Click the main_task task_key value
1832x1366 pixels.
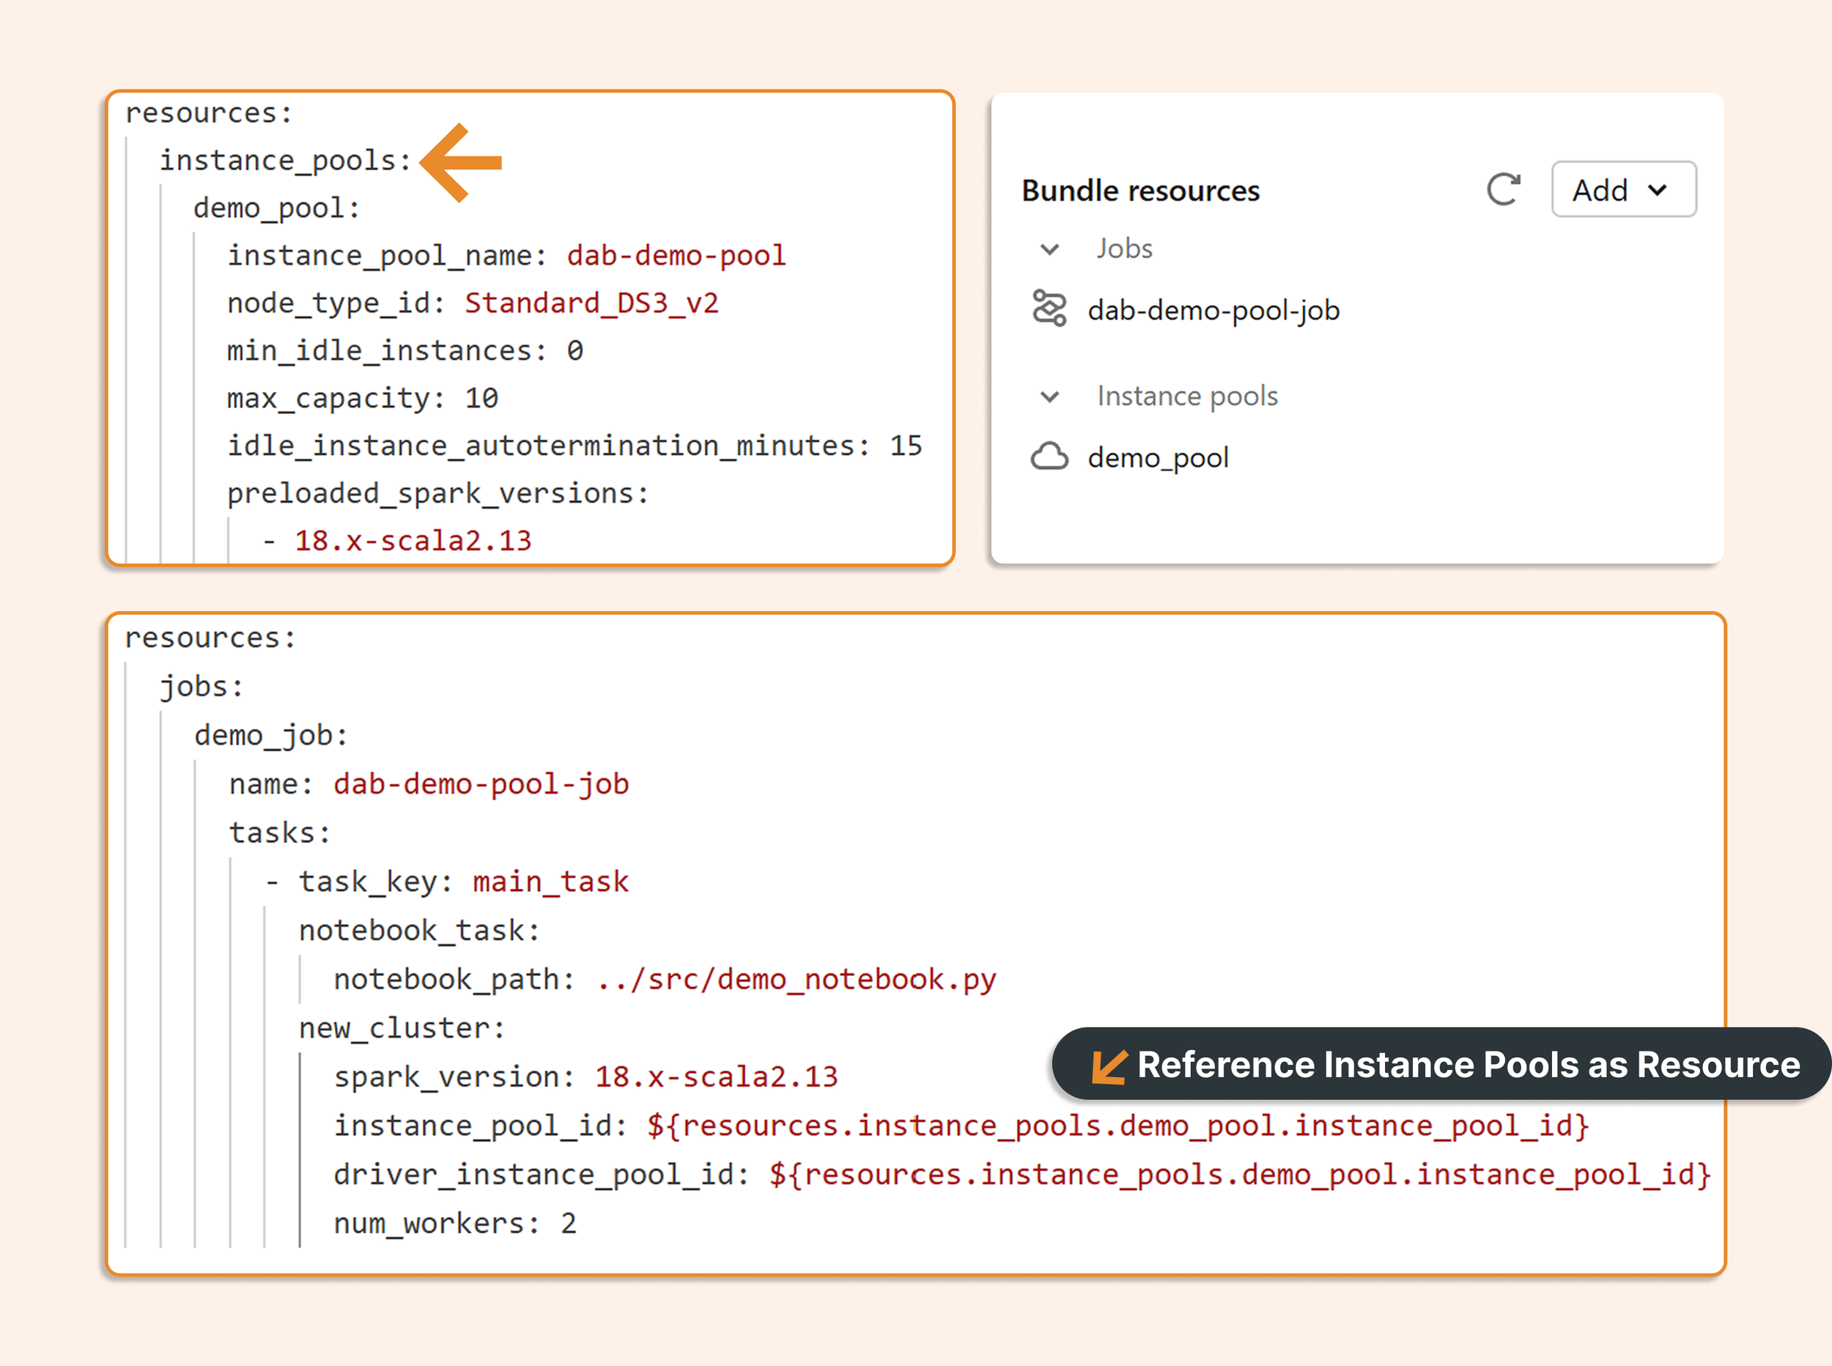(550, 882)
